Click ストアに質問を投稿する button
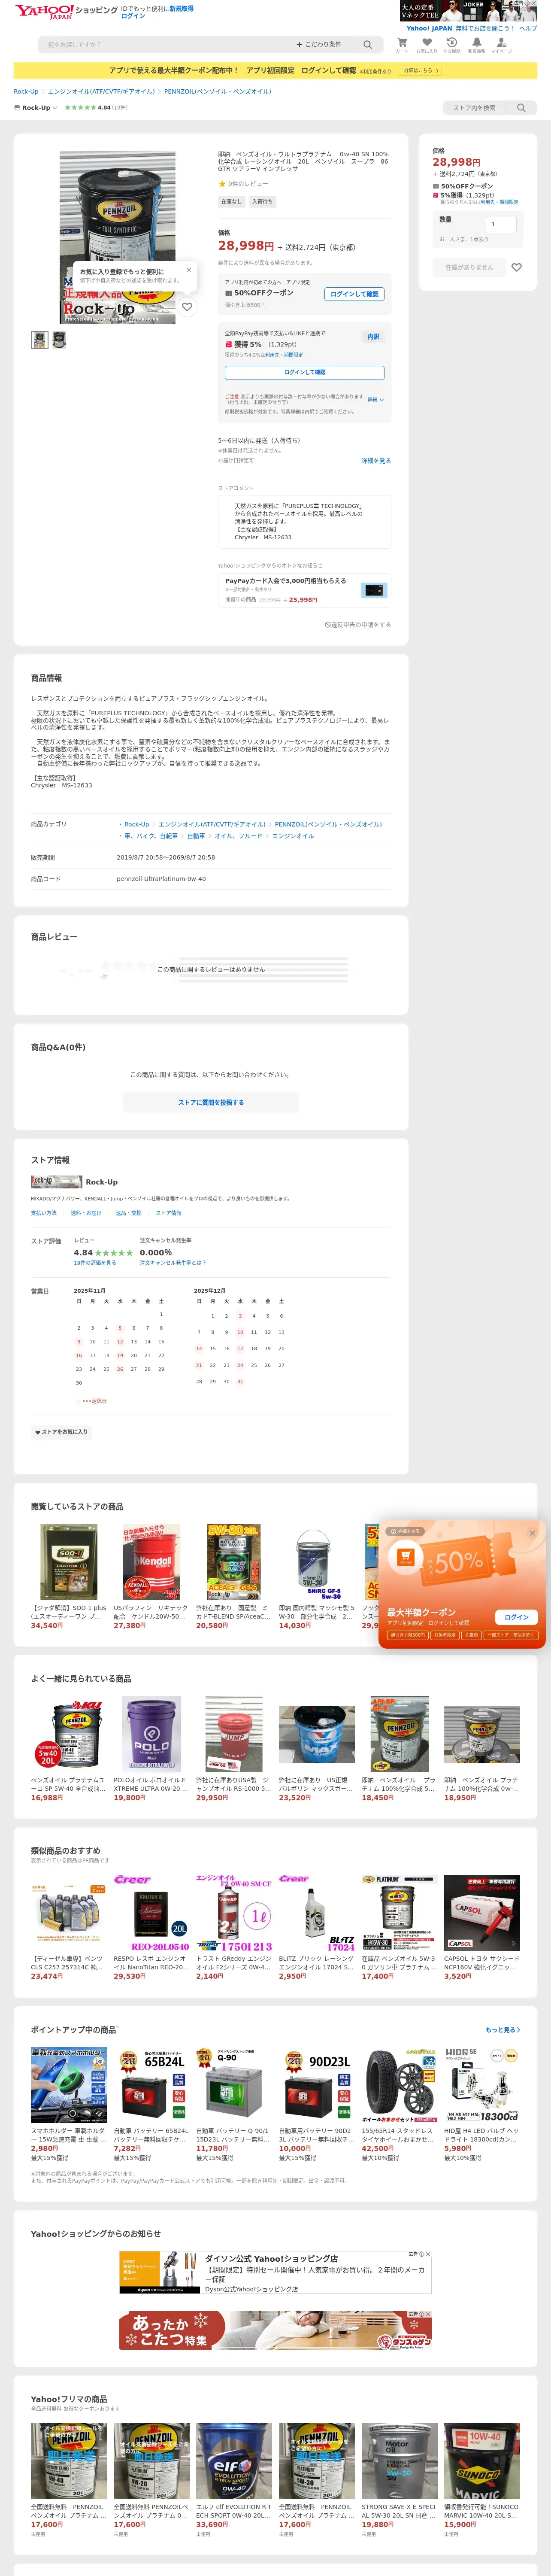This screenshot has width=551, height=2576. click(x=211, y=1102)
